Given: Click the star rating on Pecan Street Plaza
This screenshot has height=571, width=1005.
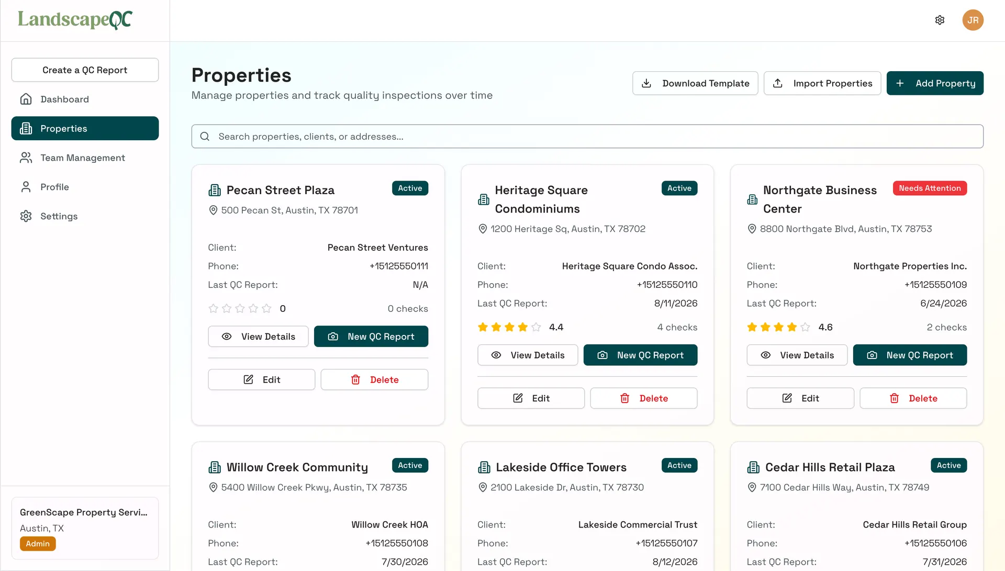Looking at the screenshot, I should pyautogui.click(x=240, y=309).
